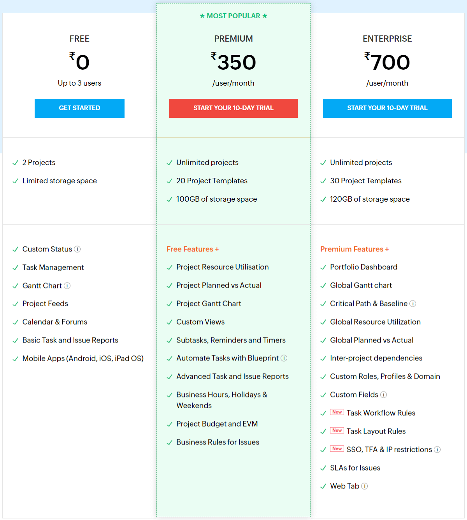
Task: Open the Web Tab info icon
Action: click(364, 486)
